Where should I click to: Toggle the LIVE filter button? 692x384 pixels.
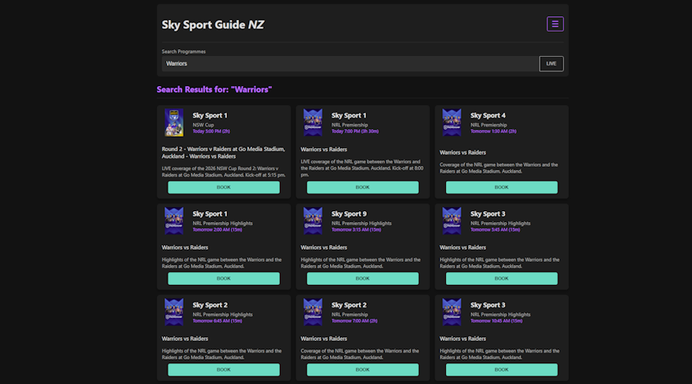tap(551, 64)
